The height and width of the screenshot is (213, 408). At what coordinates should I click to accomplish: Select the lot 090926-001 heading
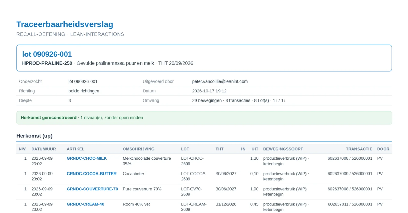(47, 54)
